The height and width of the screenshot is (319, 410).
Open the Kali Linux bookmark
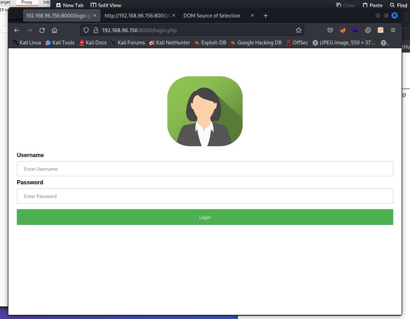[27, 43]
